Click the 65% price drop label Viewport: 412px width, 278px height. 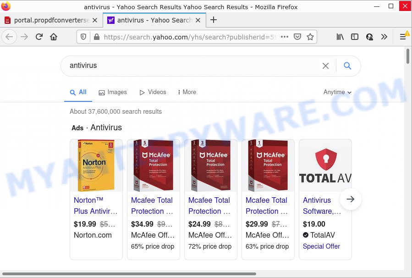(x=153, y=246)
